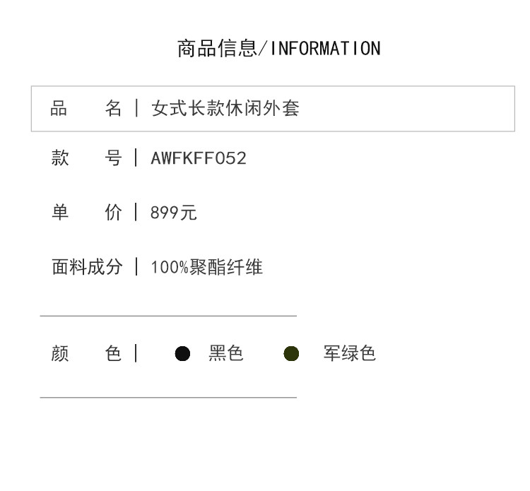Click the horizontal line above the color row
Viewport: 530px width, 491px height.
click(168, 316)
